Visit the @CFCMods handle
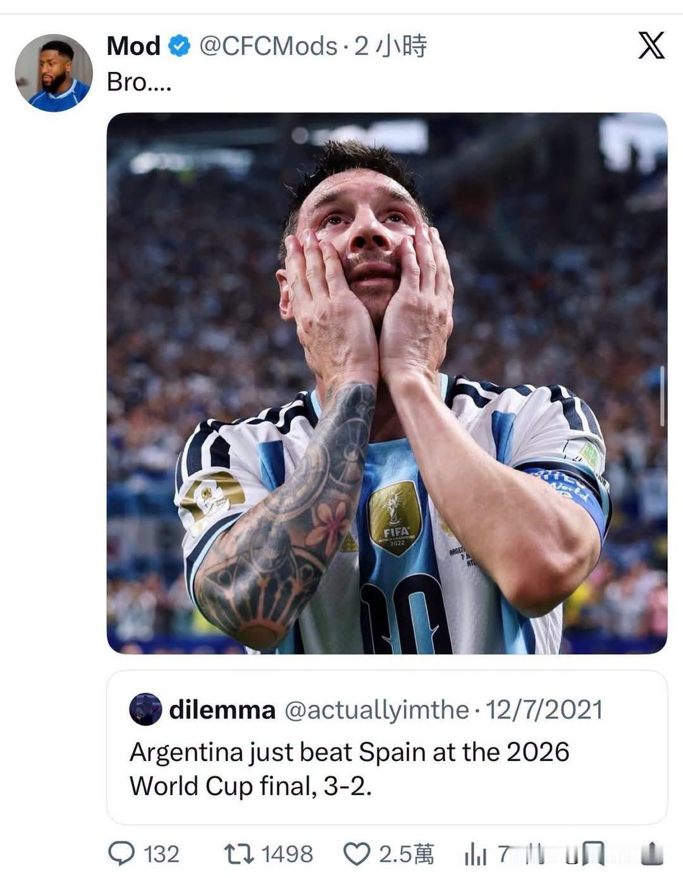The width and height of the screenshot is (683, 878). point(268,46)
